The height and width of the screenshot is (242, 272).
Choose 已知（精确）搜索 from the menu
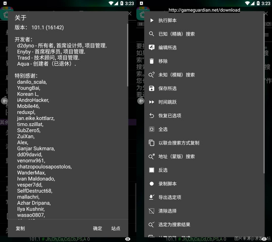pyautogui.click(x=204, y=34)
